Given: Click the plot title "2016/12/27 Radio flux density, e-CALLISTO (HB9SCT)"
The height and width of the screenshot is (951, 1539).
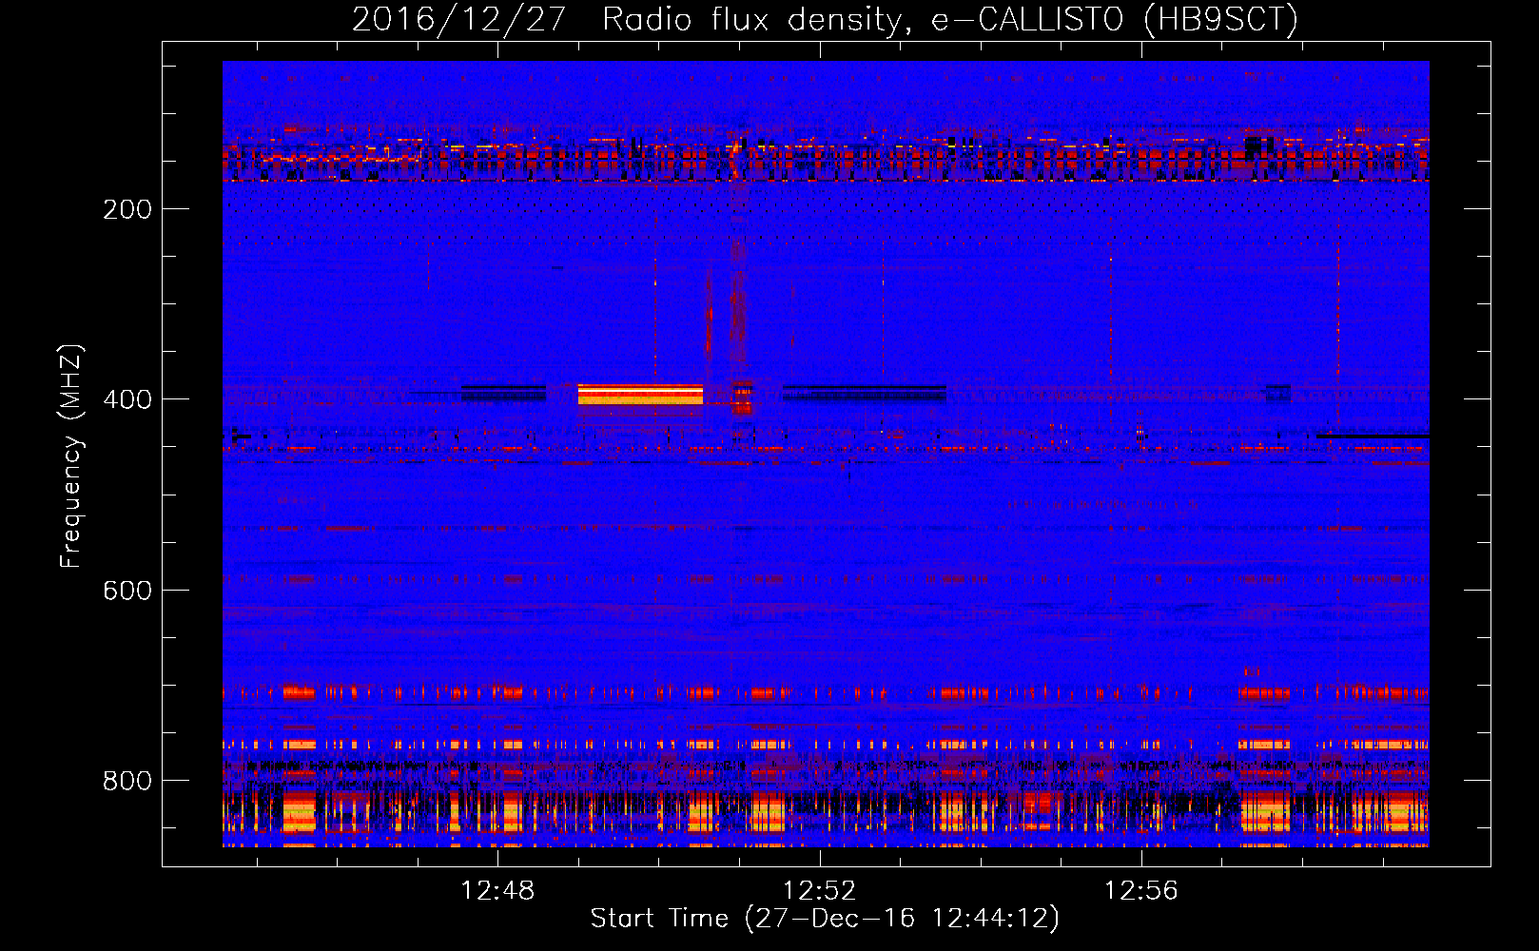Looking at the screenshot, I should click(x=825, y=20).
